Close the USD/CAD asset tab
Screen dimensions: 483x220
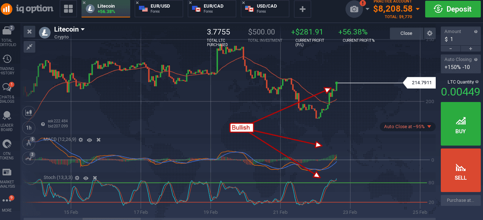click(243, 3)
